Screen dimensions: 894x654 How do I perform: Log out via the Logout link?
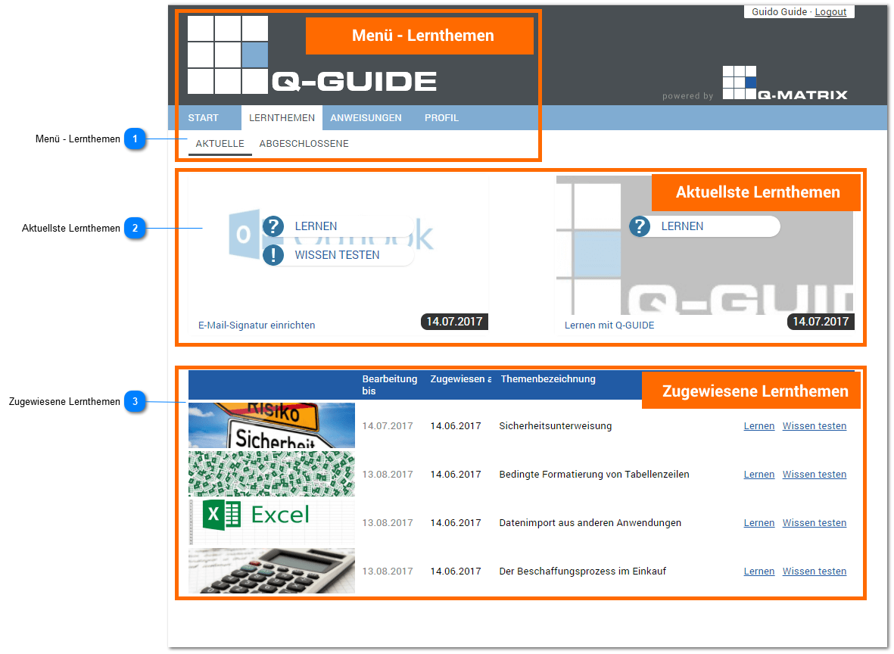830,12
